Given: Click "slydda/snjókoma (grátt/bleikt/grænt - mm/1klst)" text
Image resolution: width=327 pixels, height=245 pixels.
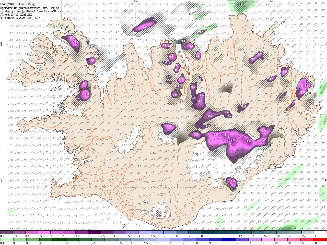Looking at the screenshot, I should coord(30,11).
